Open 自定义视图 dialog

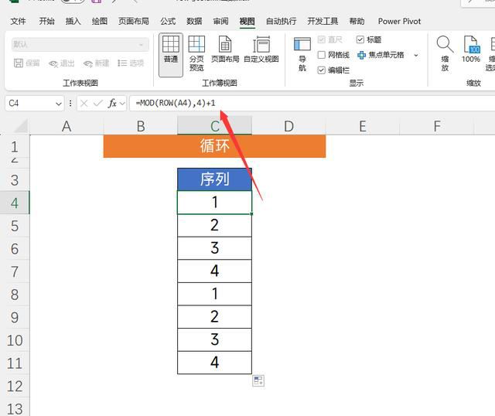pyautogui.click(x=261, y=49)
